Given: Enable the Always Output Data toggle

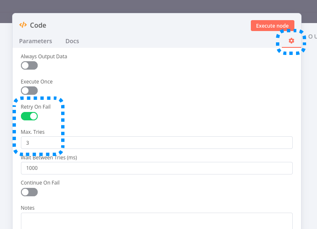Looking at the screenshot, I should [29, 65].
